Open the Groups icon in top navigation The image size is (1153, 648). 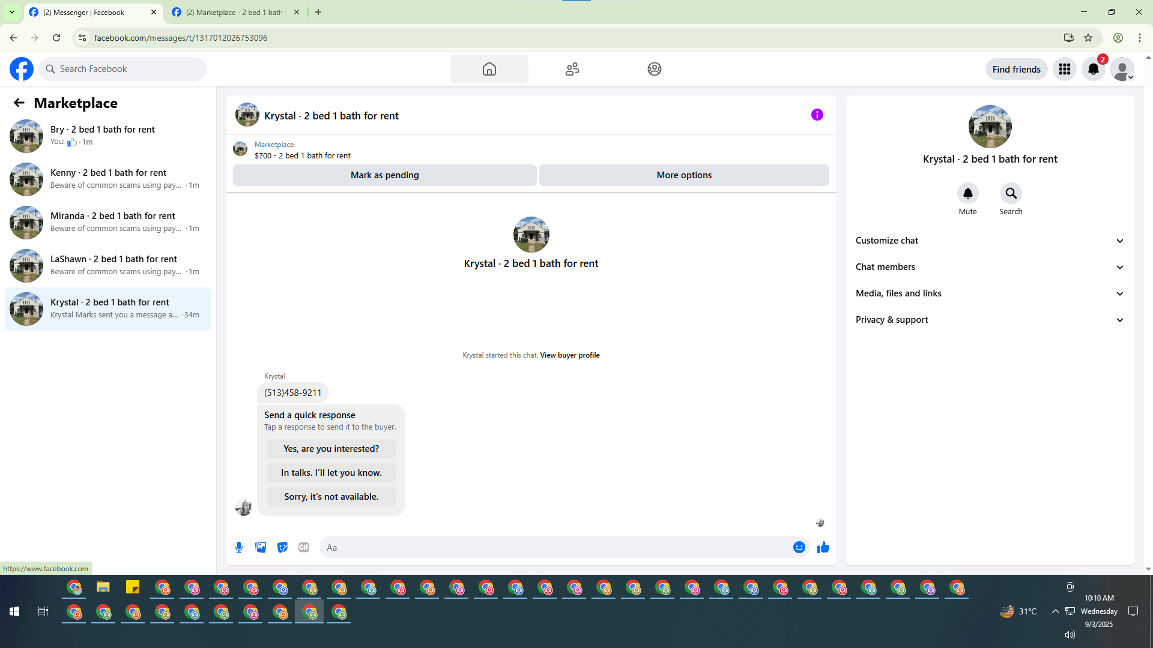tap(655, 69)
